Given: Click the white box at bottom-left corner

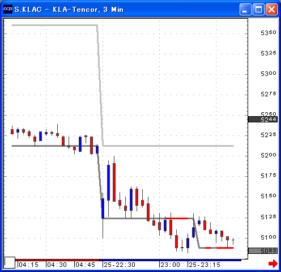Looking at the screenshot, I should pos(10,262).
